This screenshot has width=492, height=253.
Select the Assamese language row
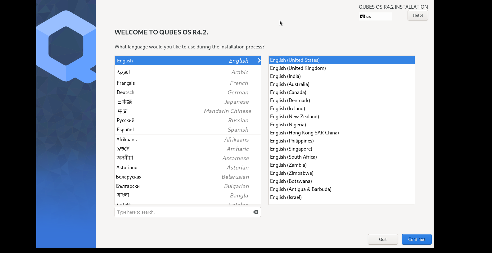(188, 158)
